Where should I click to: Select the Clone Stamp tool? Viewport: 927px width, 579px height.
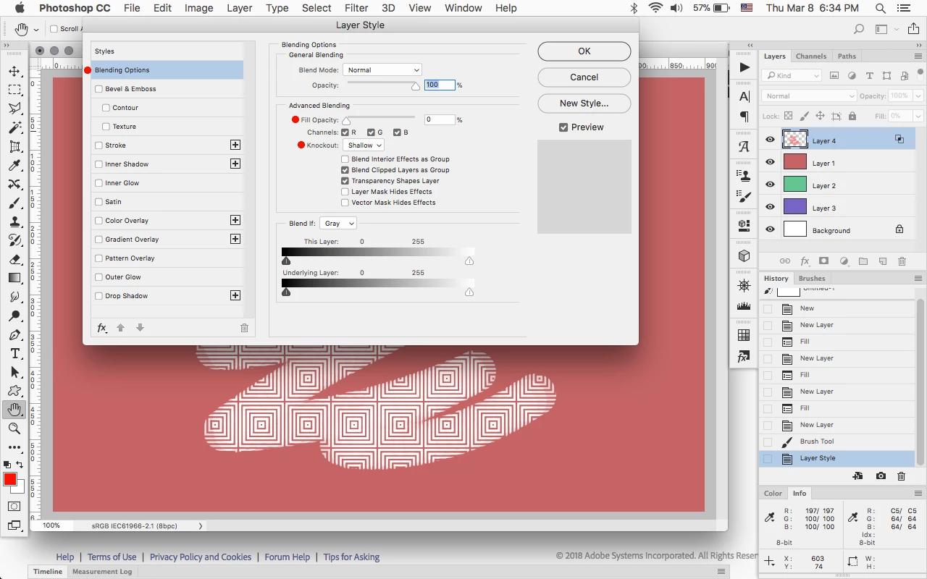click(x=14, y=221)
